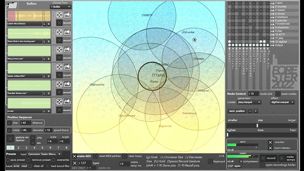Click the bank read button
Viewport: 304px width, 171px height.
tap(24, 166)
